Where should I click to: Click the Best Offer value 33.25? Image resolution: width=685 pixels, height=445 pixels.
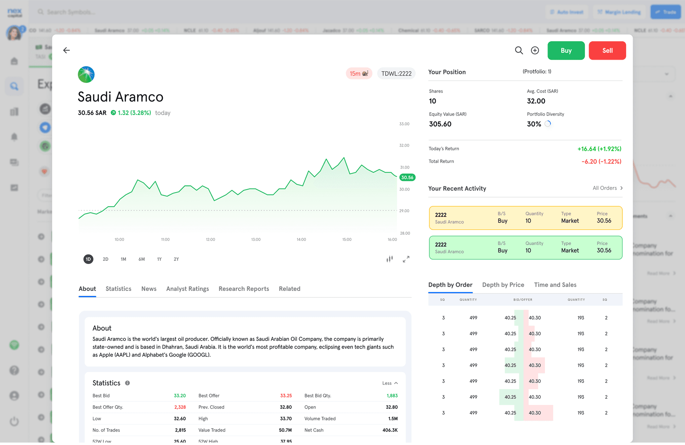point(286,396)
